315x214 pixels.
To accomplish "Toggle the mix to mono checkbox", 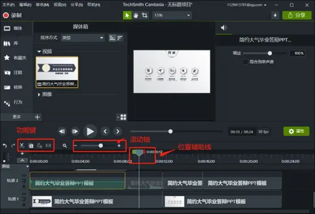I will point(246,62).
